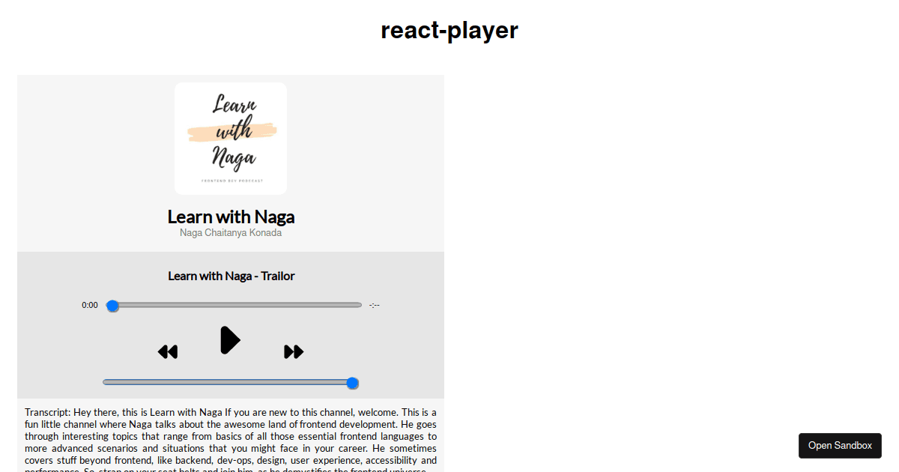Open Sandbox with the dark button
899x472 pixels.
[x=840, y=445]
